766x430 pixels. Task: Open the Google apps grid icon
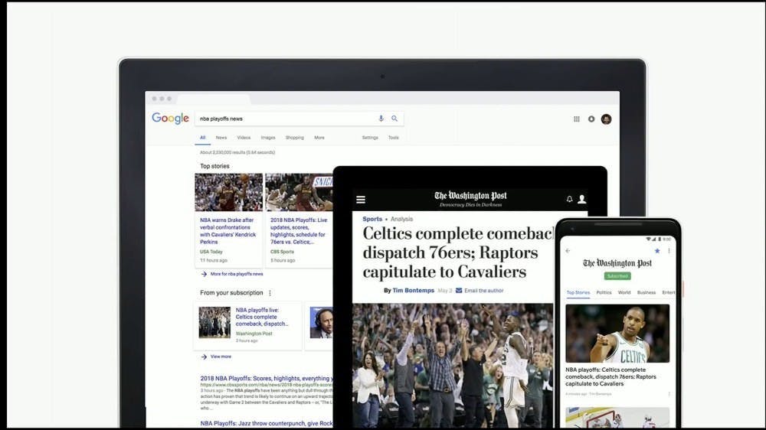tap(577, 119)
